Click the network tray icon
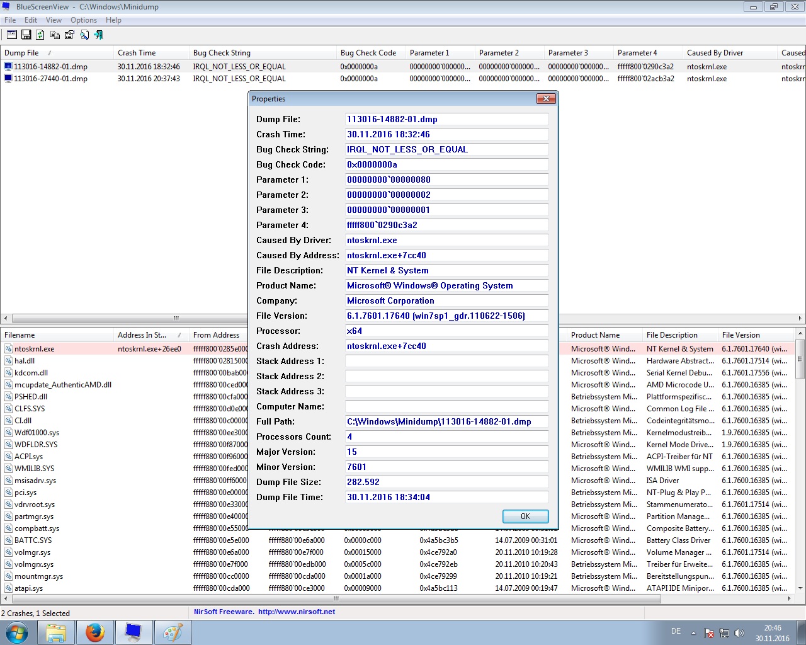The width and height of the screenshot is (806, 645). [724, 632]
